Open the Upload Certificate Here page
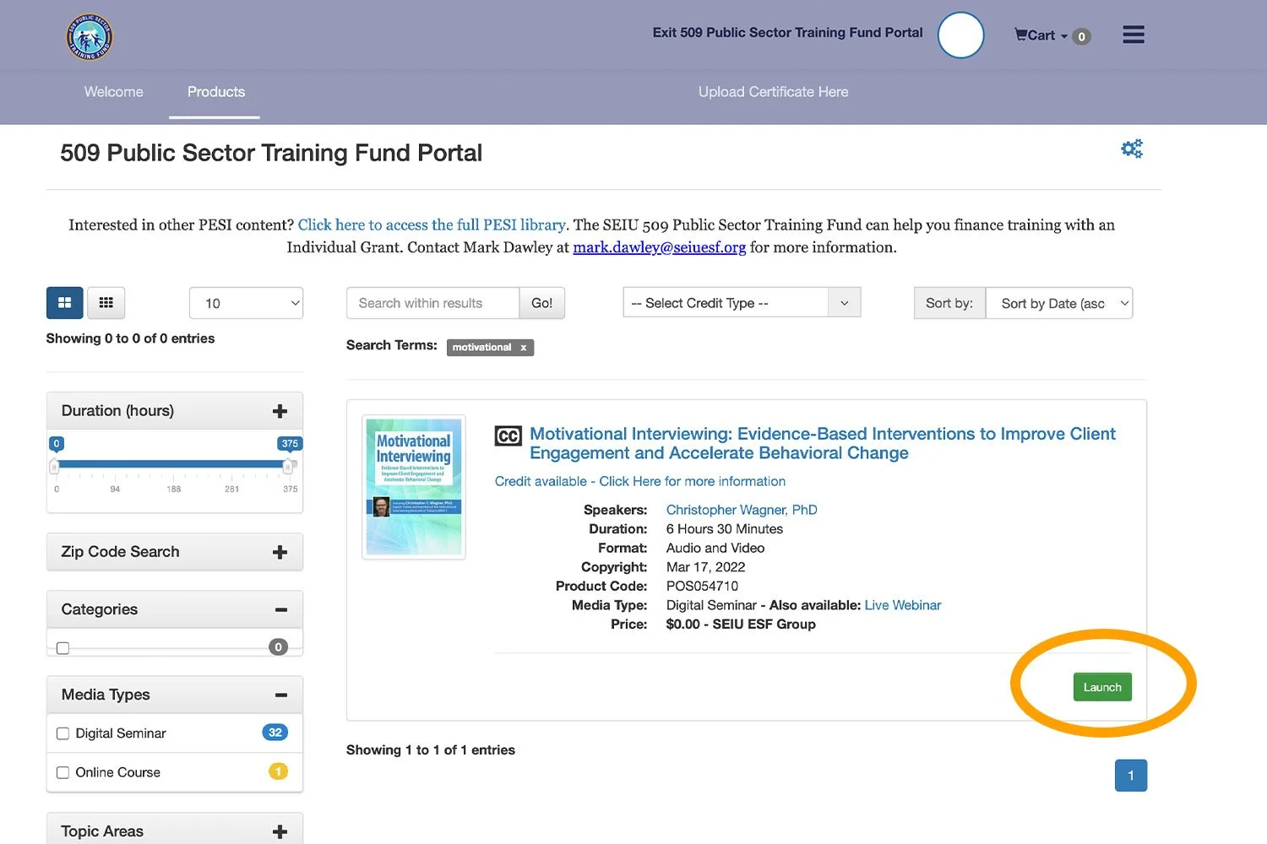1267x844 pixels. (x=773, y=92)
